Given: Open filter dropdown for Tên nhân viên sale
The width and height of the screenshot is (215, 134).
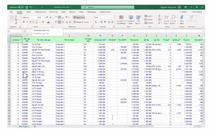Looking at the screenshot, I should [x=54, y=42].
